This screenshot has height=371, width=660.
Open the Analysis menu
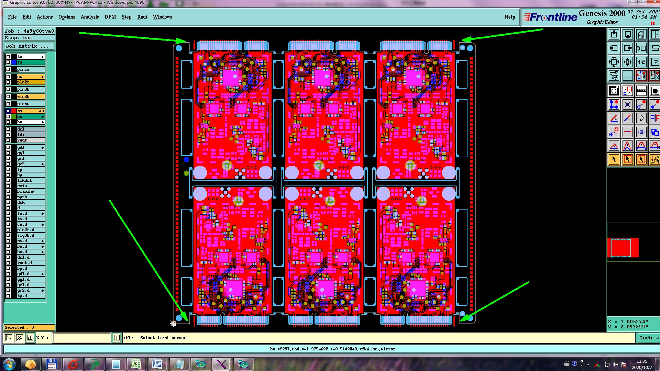[89, 17]
